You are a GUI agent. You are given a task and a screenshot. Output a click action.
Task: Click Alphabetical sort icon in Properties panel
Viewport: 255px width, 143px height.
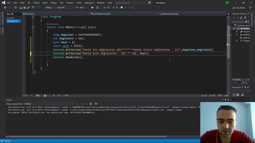point(238,95)
